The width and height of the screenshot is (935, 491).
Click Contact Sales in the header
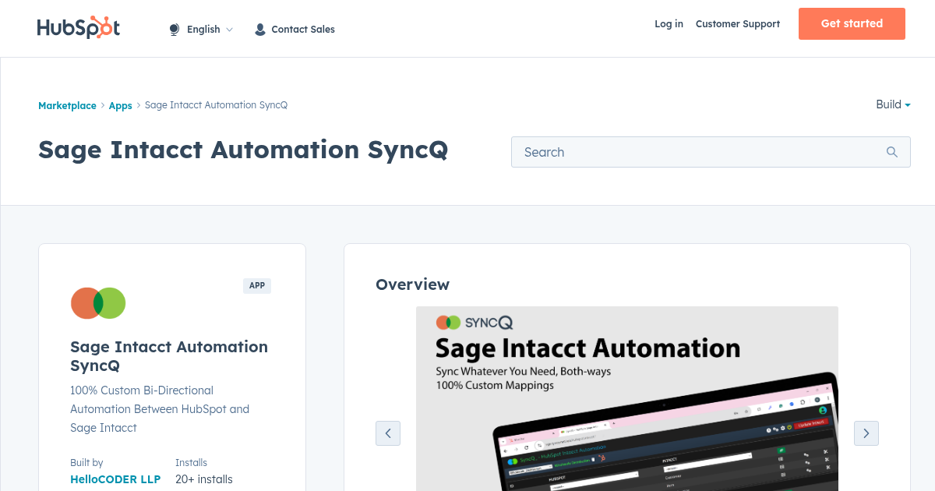(x=303, y=29)
